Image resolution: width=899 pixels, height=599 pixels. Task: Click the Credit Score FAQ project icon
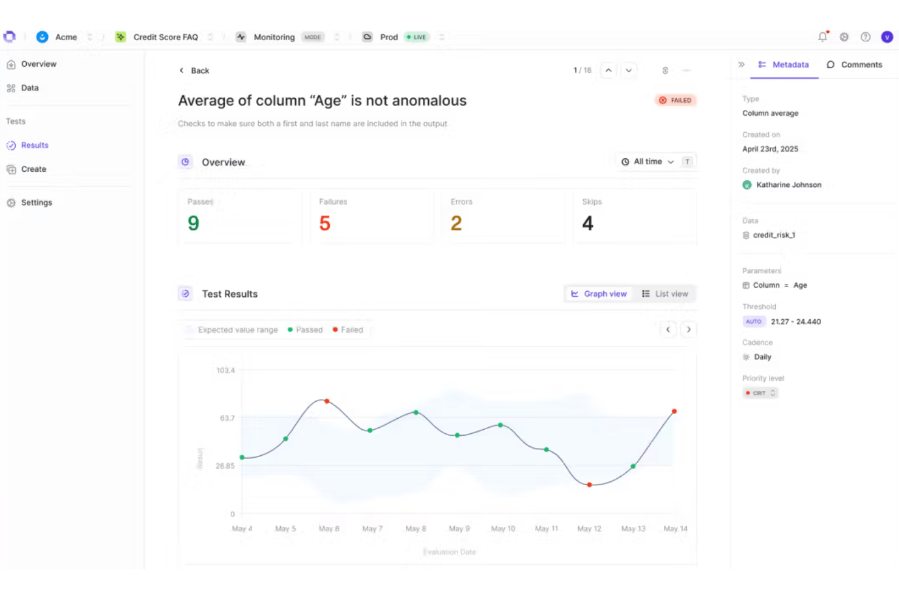(121, 37)
